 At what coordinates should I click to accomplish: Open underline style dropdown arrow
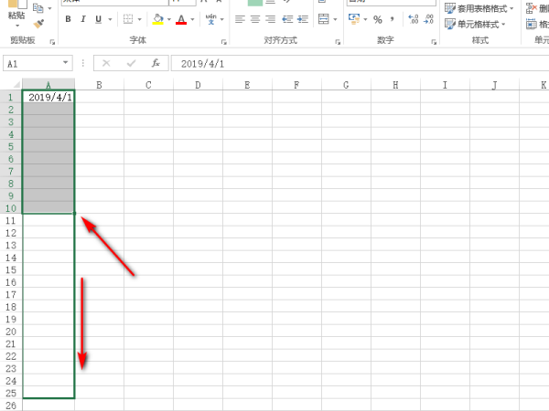pos(110,19)
